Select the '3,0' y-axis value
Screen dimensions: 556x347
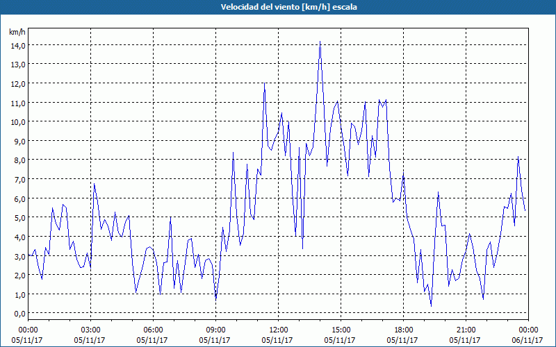click(x=20, y=256)
